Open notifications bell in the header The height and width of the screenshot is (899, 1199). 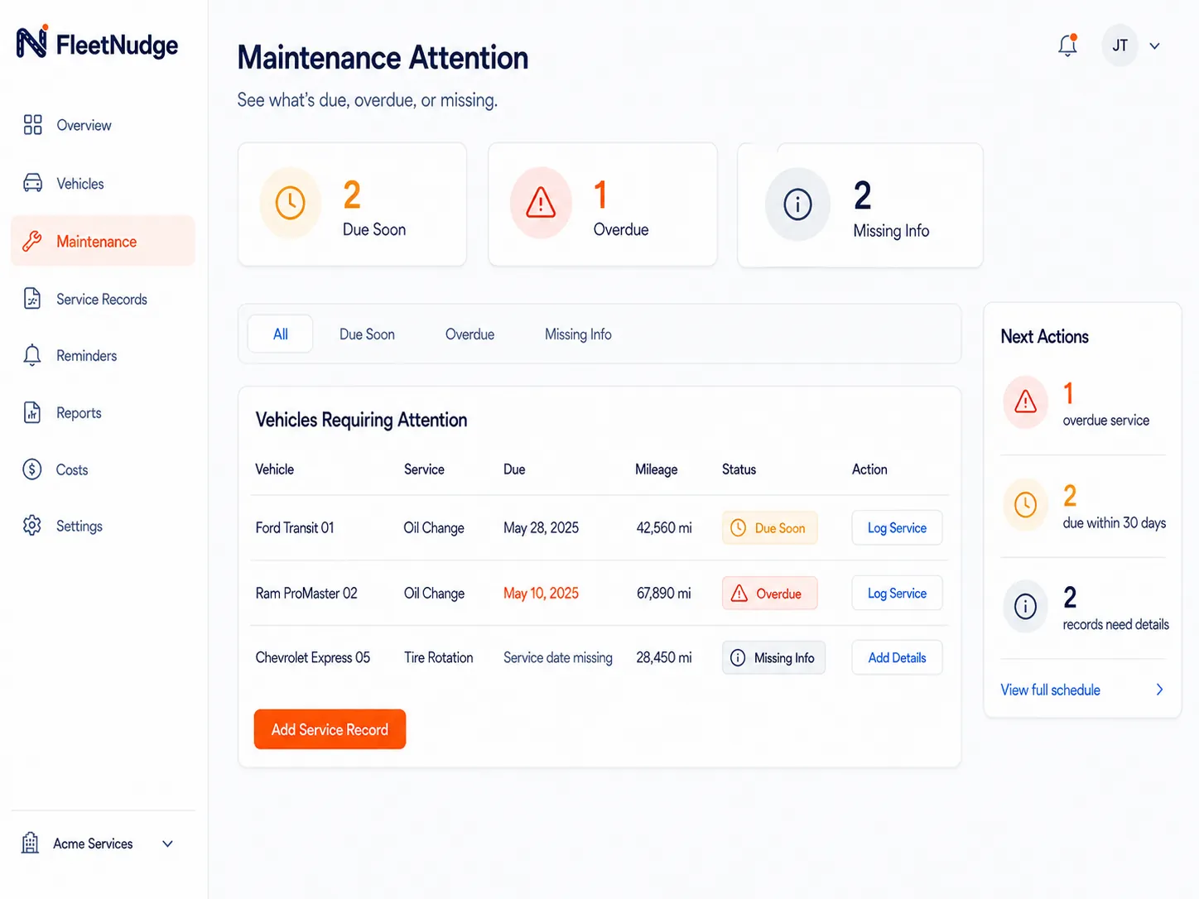click(1068, 46)
